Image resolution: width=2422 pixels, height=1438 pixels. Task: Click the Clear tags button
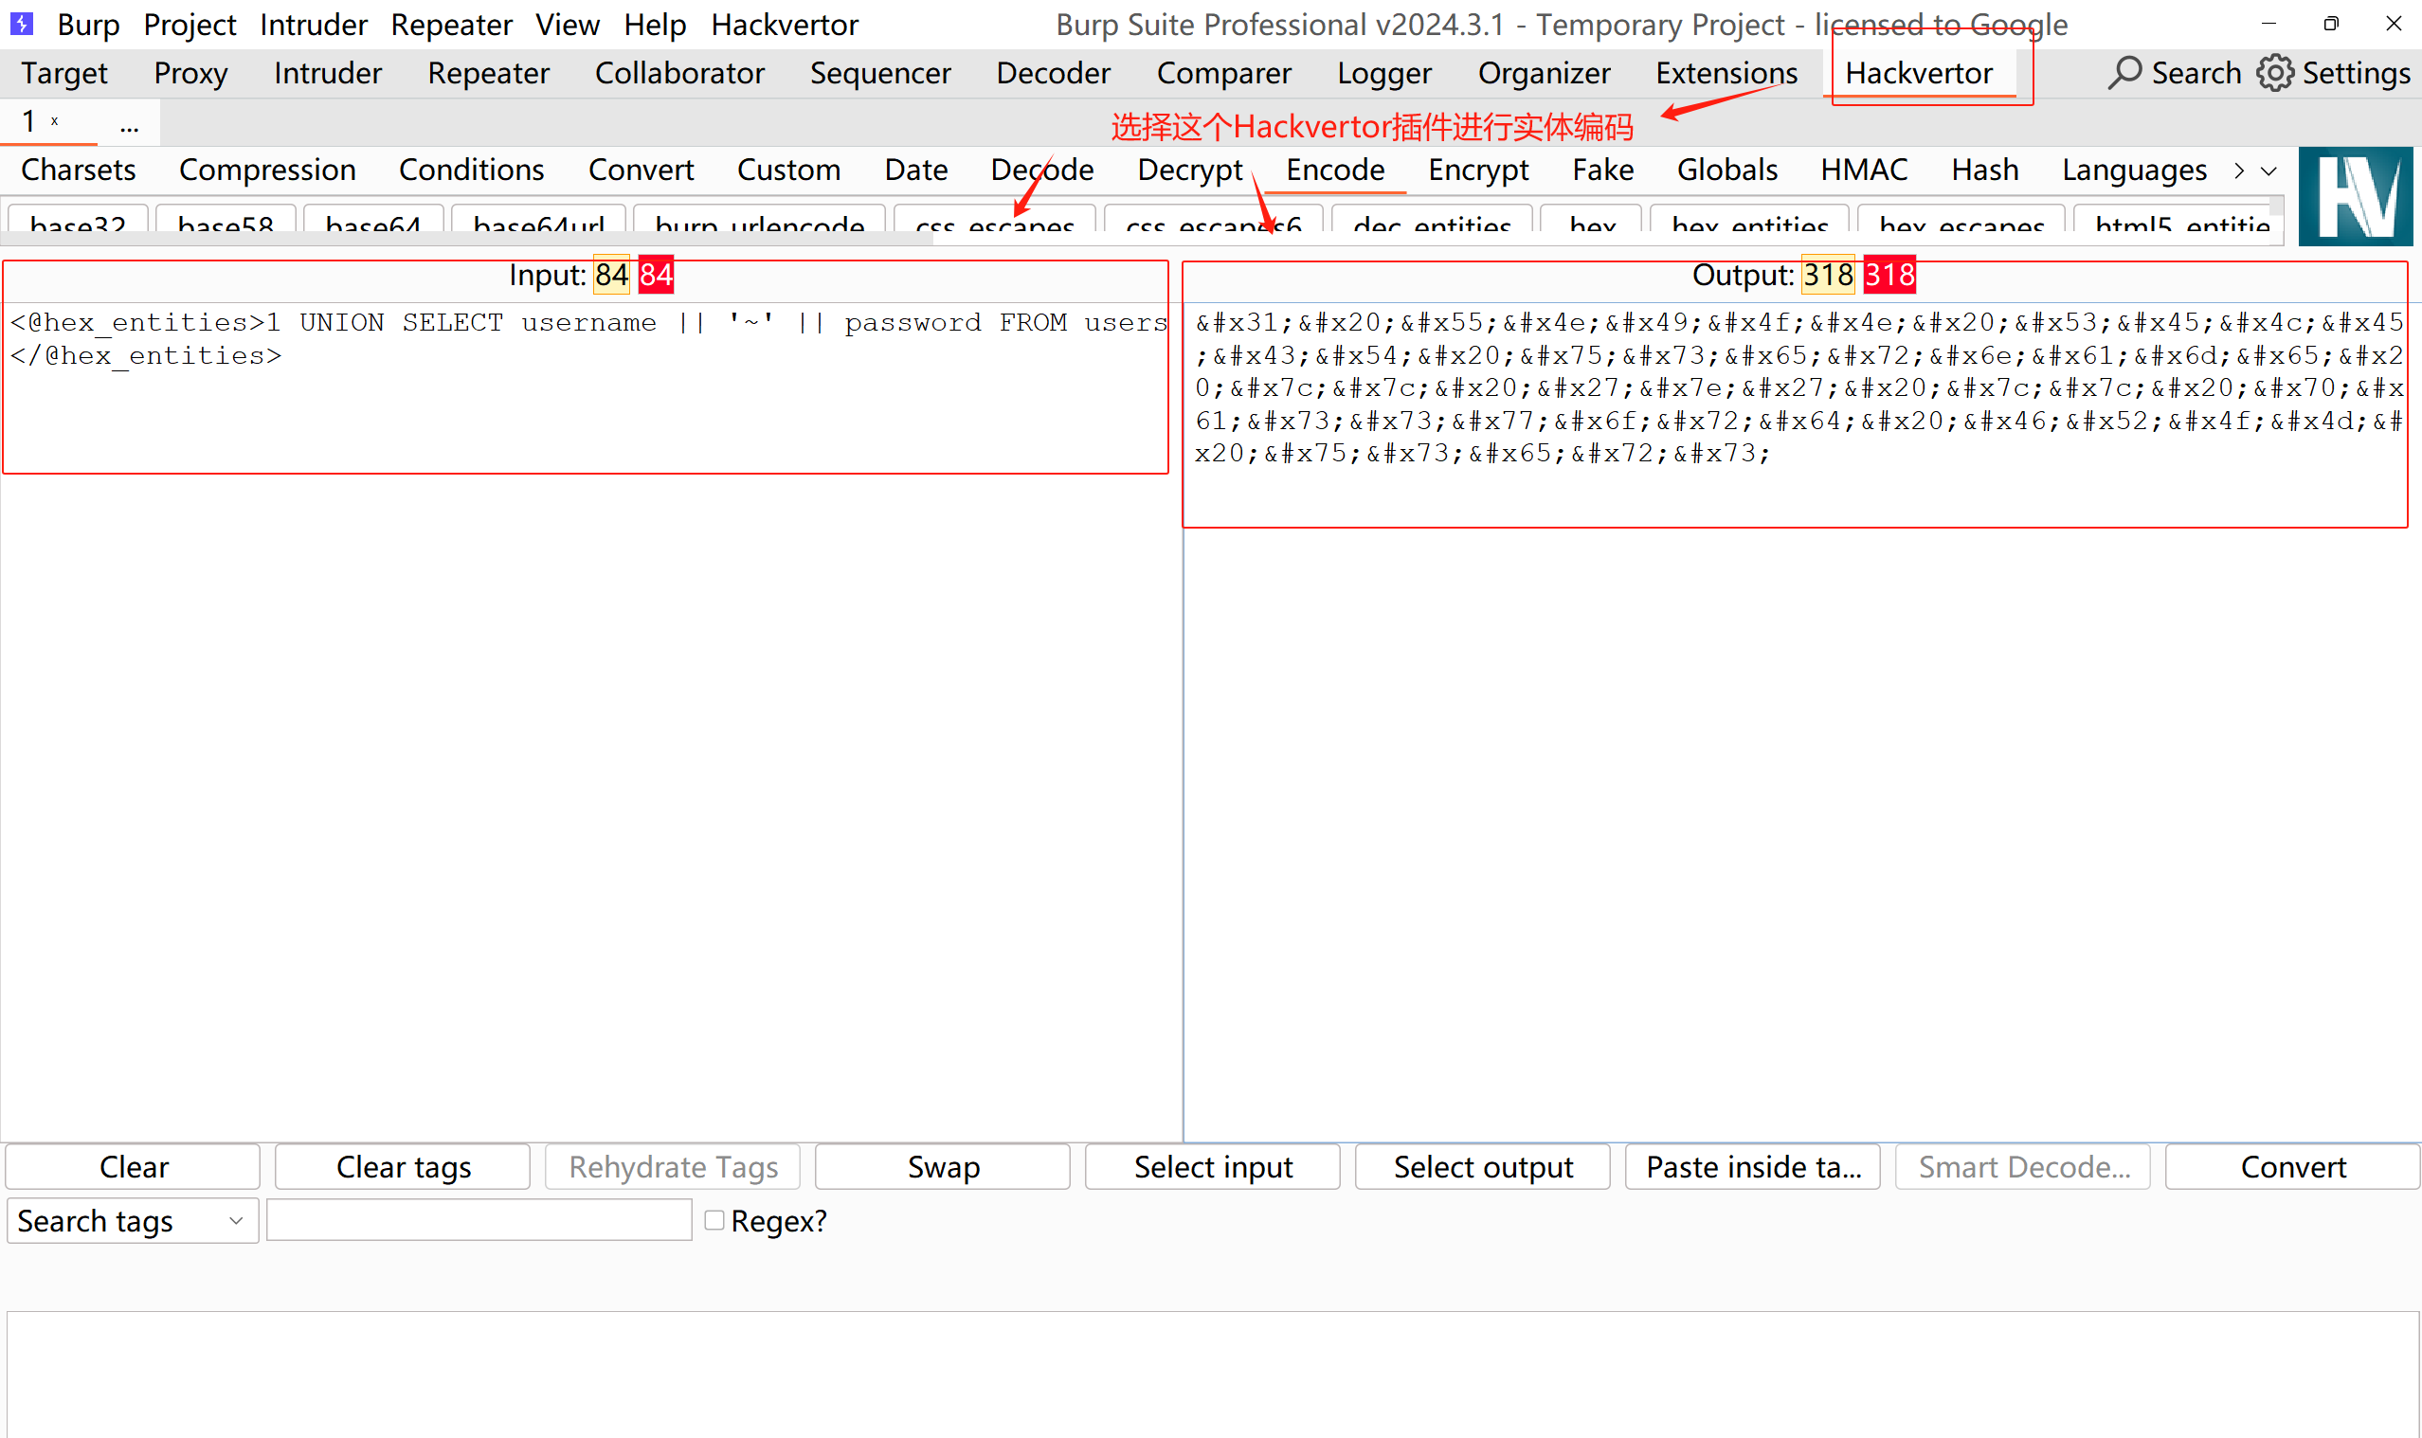tap(403, 1167)
